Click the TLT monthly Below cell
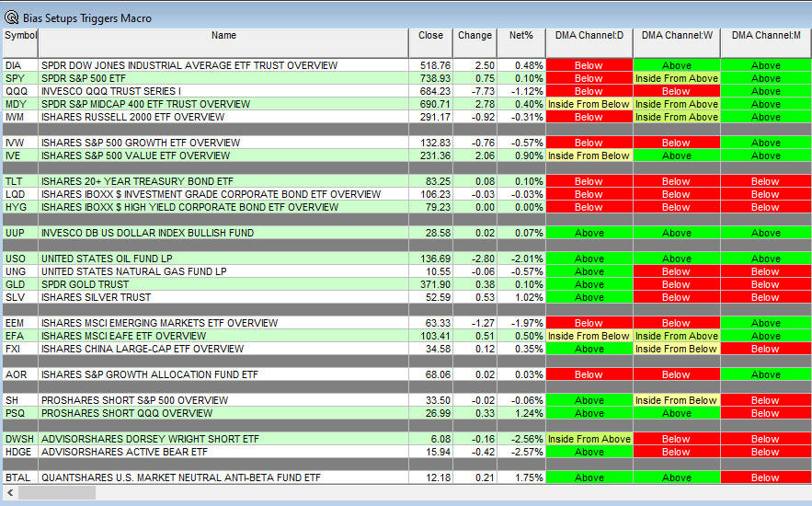812x506 pixels. click(766, 181)
